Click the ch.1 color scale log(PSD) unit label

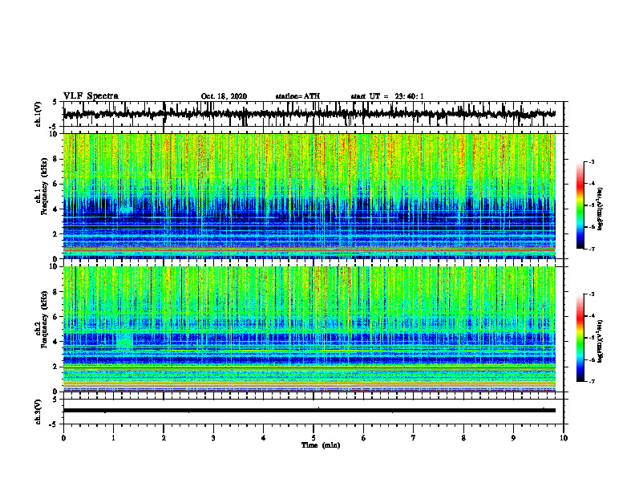point(601,209)
